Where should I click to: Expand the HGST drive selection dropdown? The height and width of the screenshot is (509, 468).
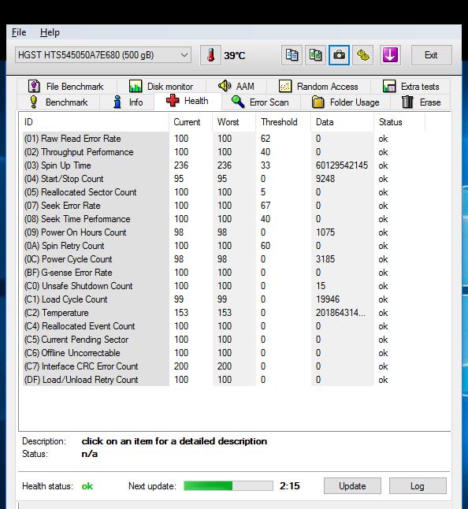pyautogui.click(x=103, y=55)
